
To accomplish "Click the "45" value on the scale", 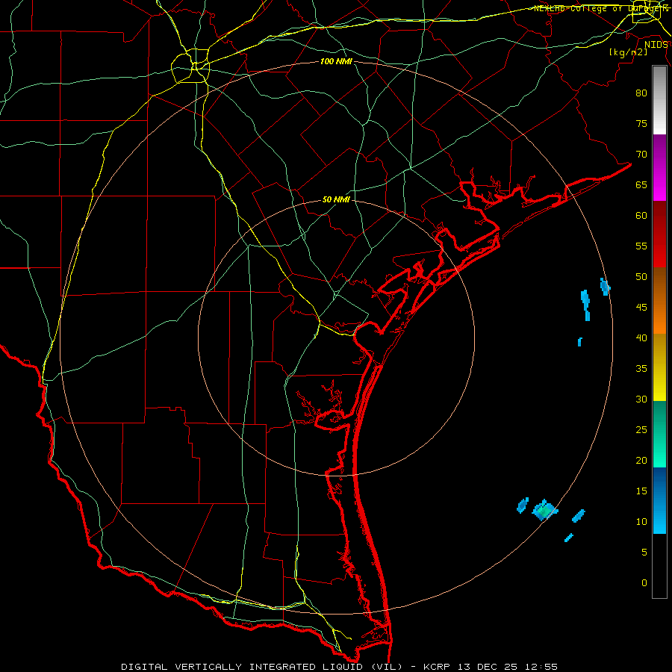I will click(641, 308).
